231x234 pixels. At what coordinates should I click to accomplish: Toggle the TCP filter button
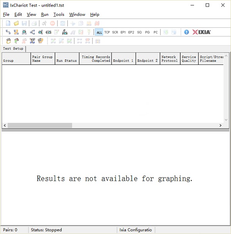click(107, 32)
